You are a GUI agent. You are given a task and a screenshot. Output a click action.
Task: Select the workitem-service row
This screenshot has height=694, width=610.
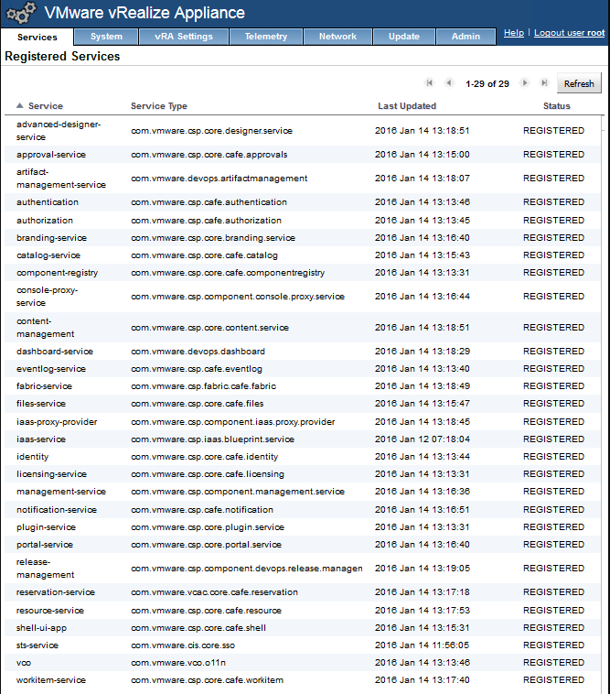click(x=303, y=680)
